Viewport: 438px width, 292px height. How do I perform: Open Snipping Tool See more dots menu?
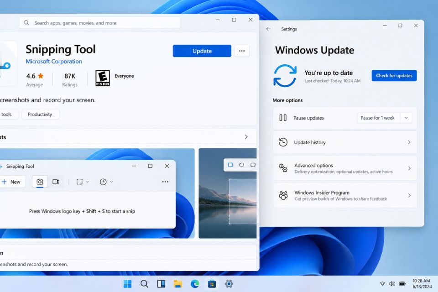(165, 182)
